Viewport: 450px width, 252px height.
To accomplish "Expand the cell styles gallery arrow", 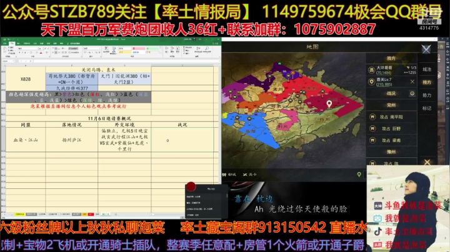I will pyautogui.click(x=161, y=53).
